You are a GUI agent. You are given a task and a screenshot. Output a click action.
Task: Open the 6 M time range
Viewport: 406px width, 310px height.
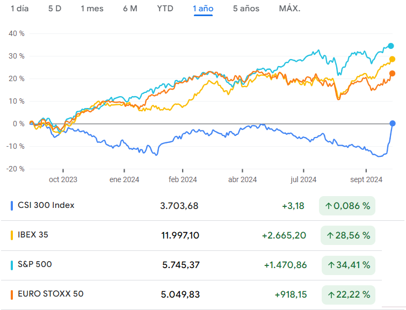tap(130, 9)
